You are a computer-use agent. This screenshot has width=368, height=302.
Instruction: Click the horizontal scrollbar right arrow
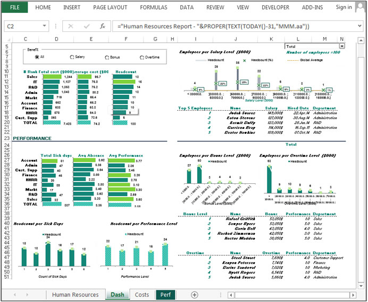point(353,295)
